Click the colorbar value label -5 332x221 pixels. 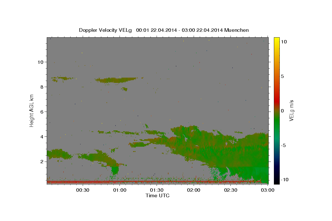click(284, 145)
